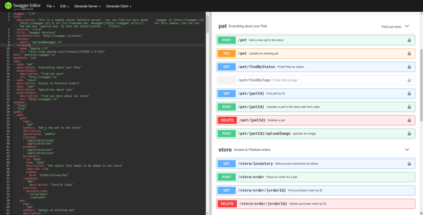Click the DELETE badge for /store/order/{orderId}
Image resolution: width=423 pixels, height=215 pixels.
227,204
